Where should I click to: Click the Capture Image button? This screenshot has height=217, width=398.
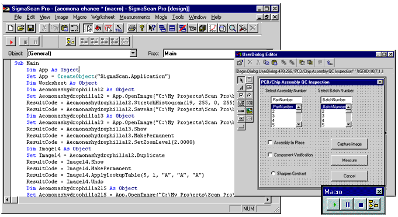point(349,144)
